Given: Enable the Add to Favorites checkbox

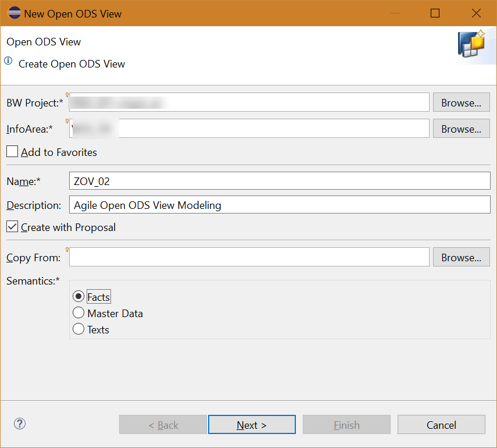Looking at the screenshot, I should pyautogui.click(x=12, y=151).
